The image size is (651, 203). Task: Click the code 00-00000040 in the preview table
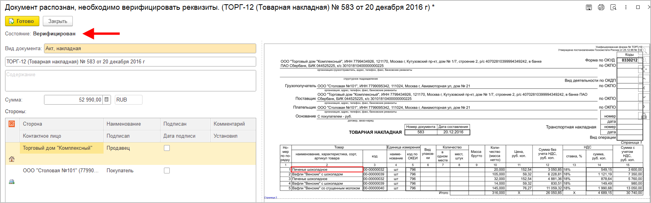(x=374, y=188)
